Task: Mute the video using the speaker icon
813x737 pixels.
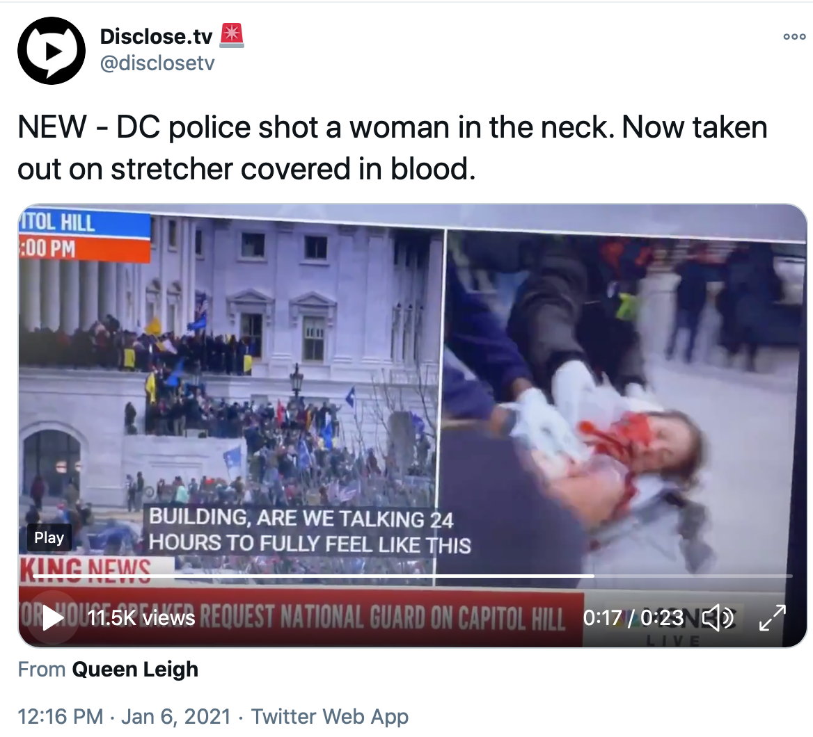Action: click(x=718, y=618)
